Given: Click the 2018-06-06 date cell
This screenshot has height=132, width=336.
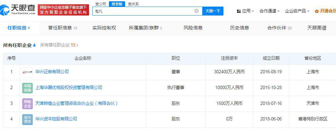Looking at the screenshot, I should pyautogui.click(x=271, y=119).
